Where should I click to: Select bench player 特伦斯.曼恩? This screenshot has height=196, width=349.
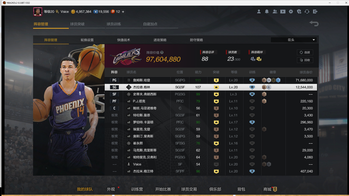[x=211, y=115]
